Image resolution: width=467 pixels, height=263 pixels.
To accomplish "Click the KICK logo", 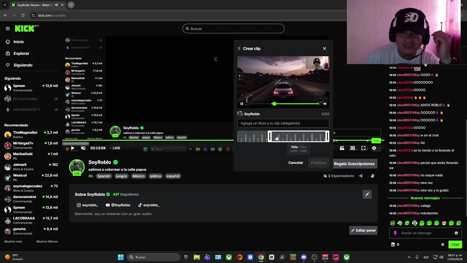I will 27,28.
